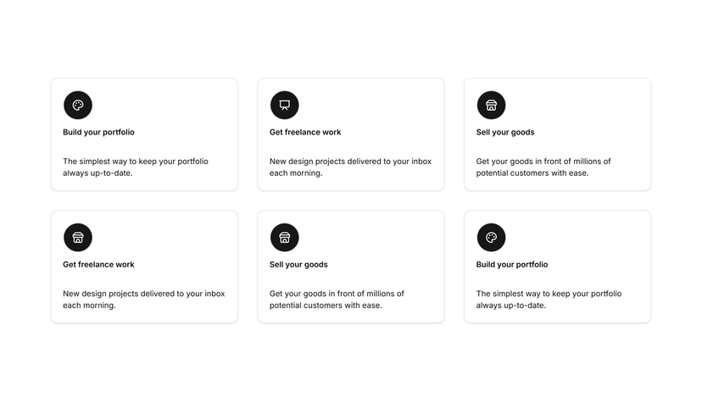Open the bottom-row Build your portfolio title
The height and width of the screenshot is (401, 702).
[x=512, y=264]
